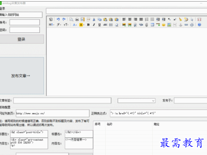Screen dimensions: 207x155
Task: Open the text color picker
Action: (x=75, y=25)
